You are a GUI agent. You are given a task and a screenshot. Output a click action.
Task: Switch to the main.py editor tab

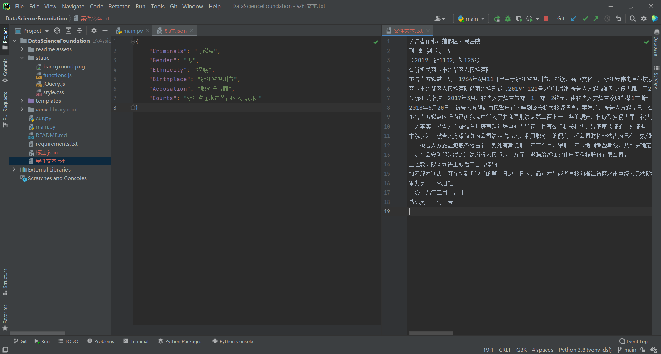coord(133,31)
